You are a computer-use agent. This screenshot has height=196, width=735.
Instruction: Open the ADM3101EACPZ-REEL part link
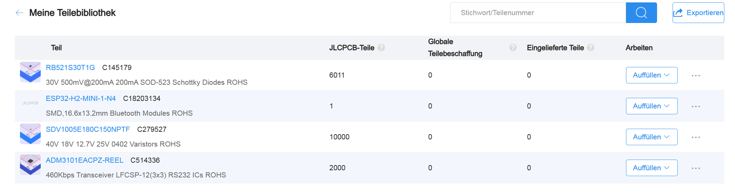pyautogui.click(x=85, y=160)
